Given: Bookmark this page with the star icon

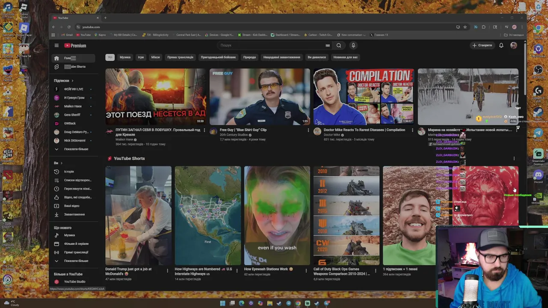Looking at the screenshot, I should [465, 27].
